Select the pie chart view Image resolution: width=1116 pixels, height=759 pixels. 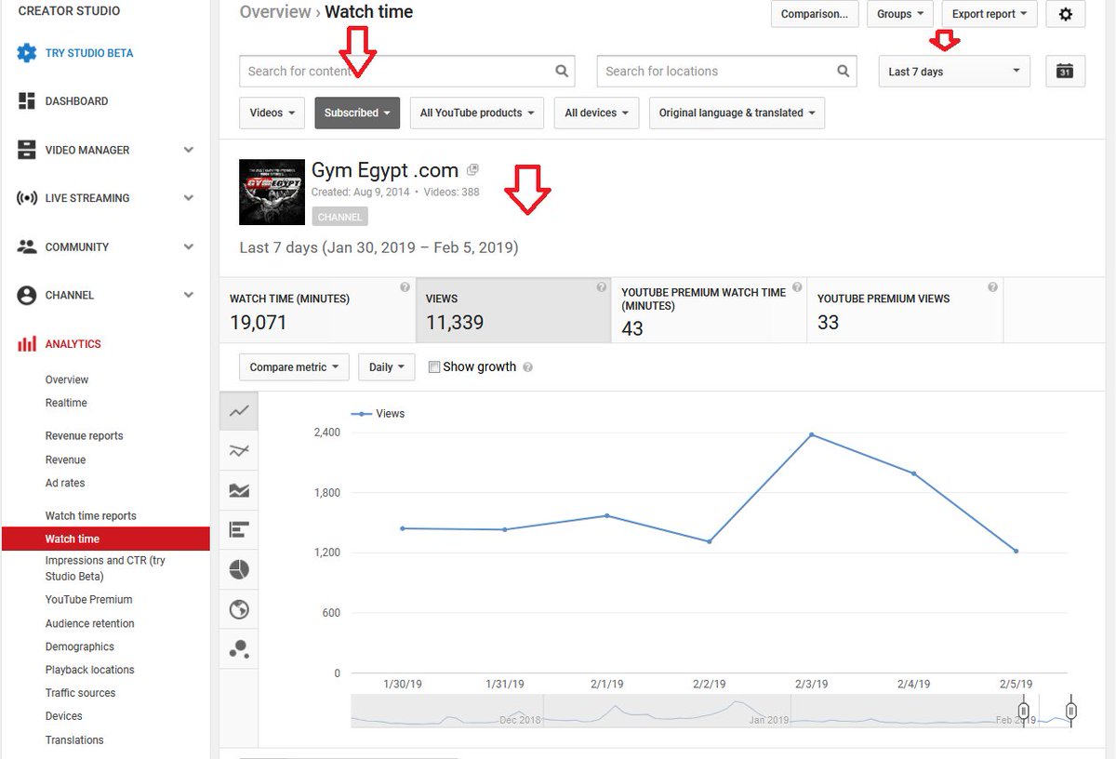click(x=239, y=569)
